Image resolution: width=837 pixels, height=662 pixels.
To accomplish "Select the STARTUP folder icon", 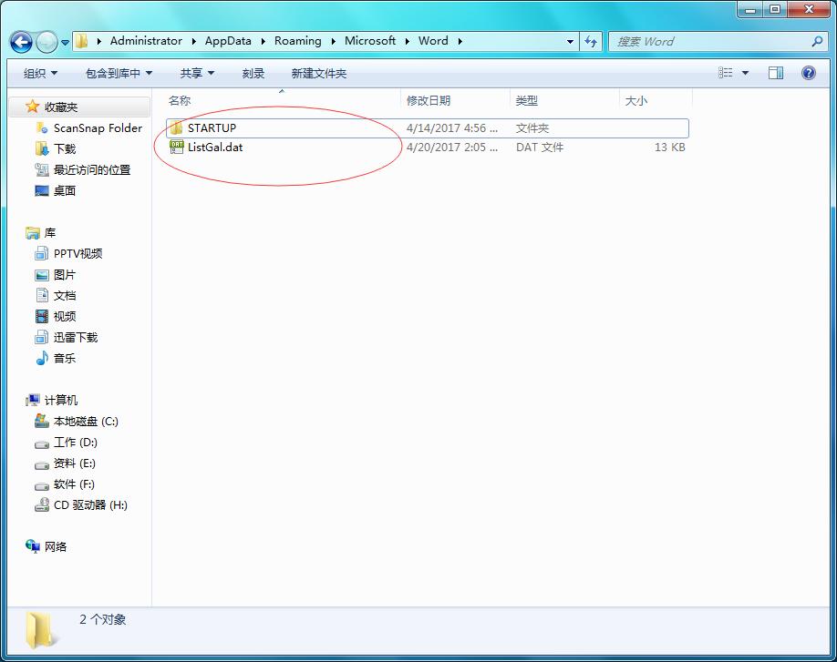I will (176, 127).
